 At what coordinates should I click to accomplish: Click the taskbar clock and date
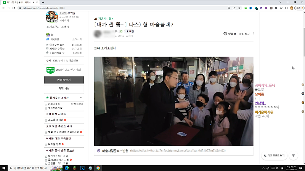pyautogui.click(x=291, y=168)
